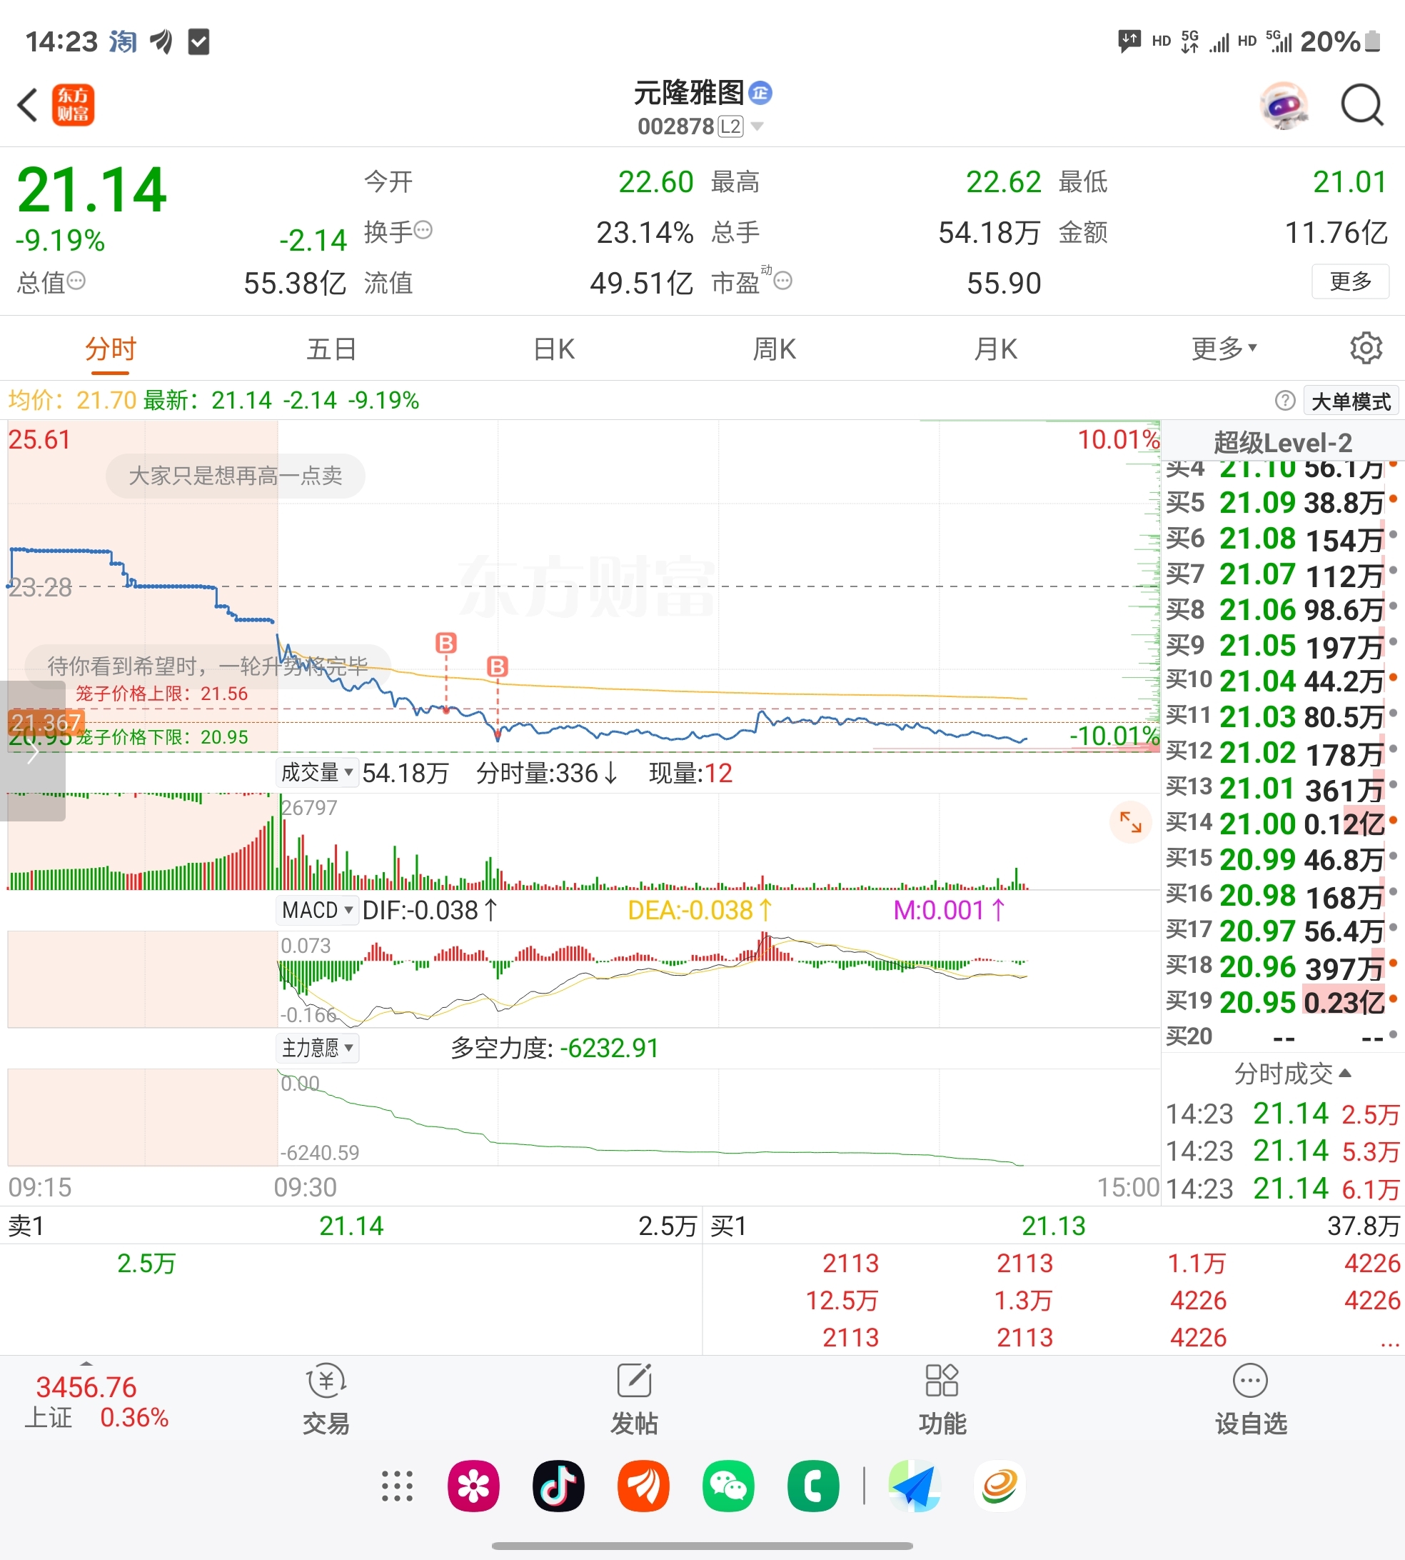Switch to the 月K tab
1405x1560 pixels.
pyautogui.click(x=996, y=349)
